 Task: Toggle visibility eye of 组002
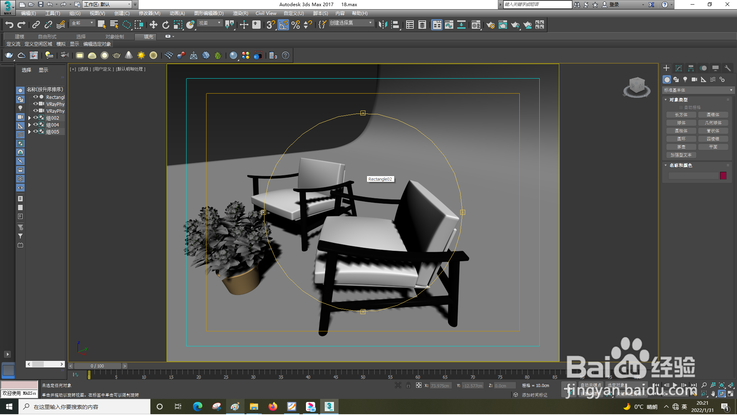click(35, 118)
